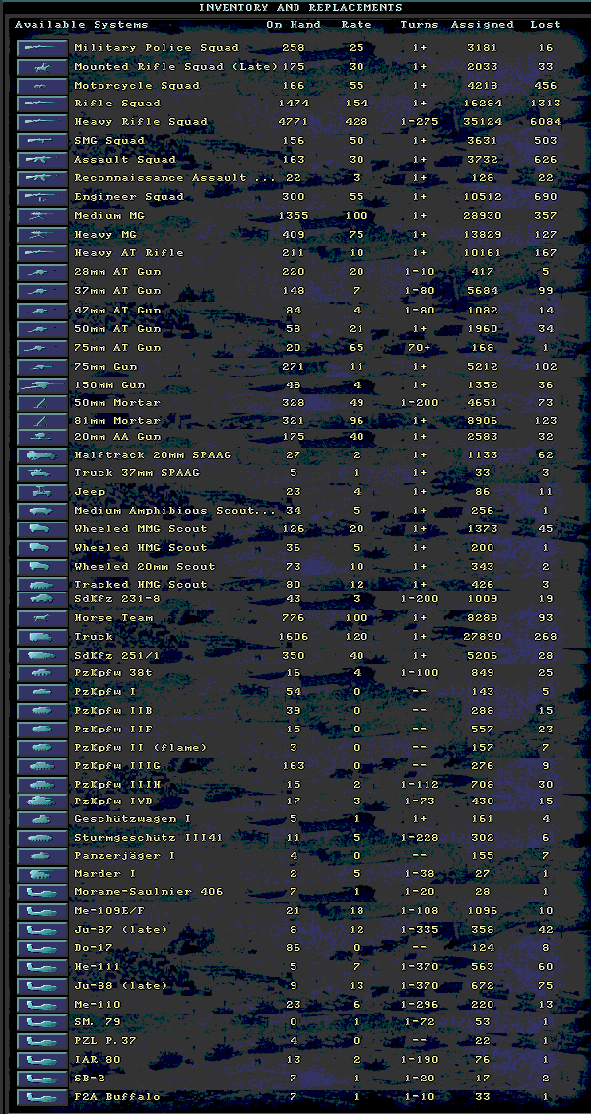Click the IAR 80 aircraft icon
Viewport: 591px width, 1114px height.
click(42, 1060)
